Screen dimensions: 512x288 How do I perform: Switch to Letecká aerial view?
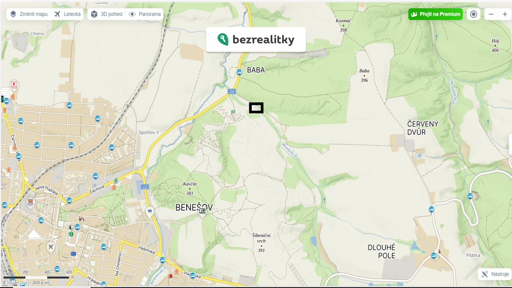tap(67, 14)
